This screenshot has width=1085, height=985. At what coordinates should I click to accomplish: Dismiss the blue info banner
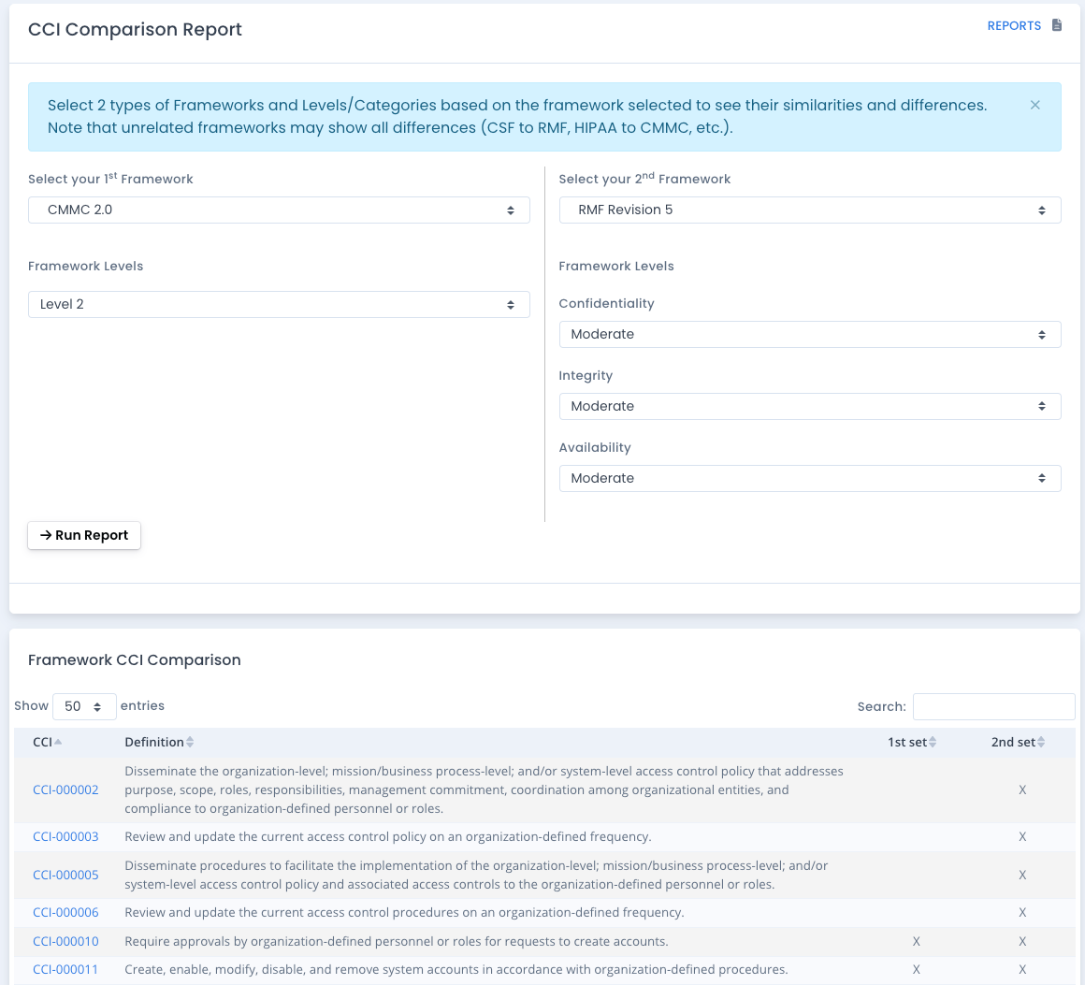click(x=1035, y=105)
